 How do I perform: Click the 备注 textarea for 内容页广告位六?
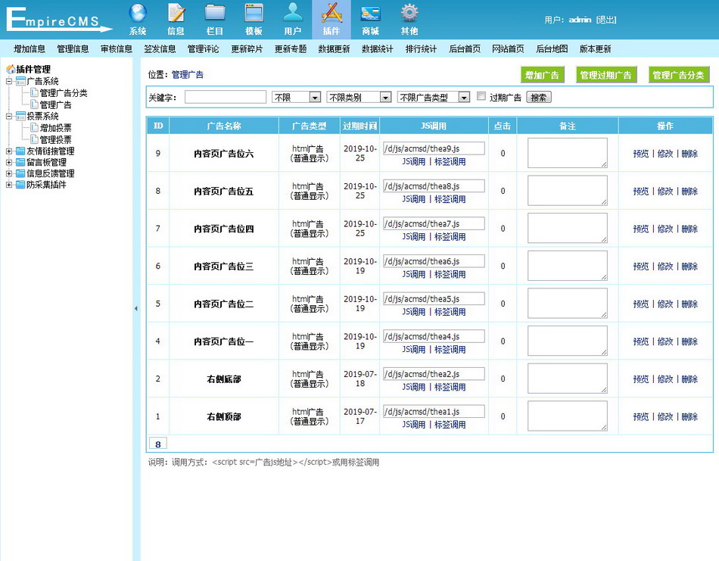tap(567, 153)
